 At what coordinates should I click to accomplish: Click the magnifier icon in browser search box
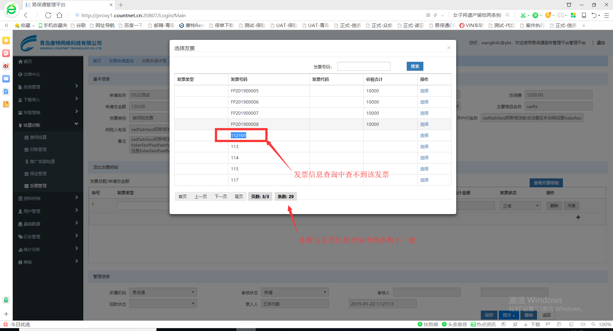[x=507, y=15]
